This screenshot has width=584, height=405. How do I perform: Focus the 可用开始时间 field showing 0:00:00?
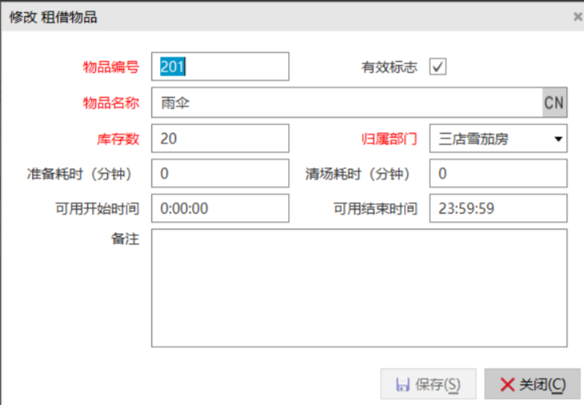pos(220,208)
